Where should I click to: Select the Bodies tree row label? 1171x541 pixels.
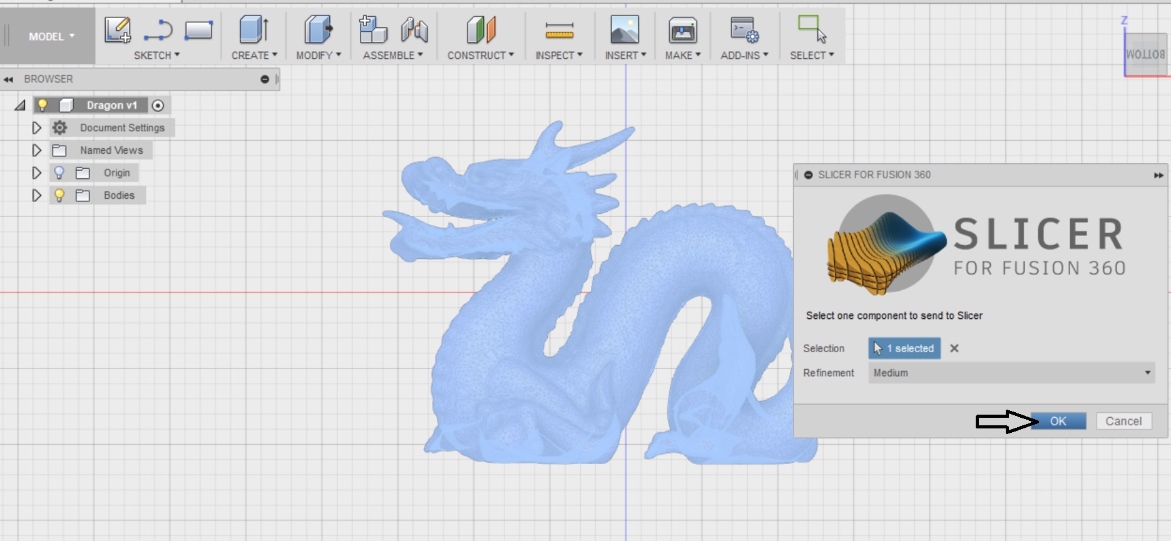pyautogui.click(x=119, y=195)
